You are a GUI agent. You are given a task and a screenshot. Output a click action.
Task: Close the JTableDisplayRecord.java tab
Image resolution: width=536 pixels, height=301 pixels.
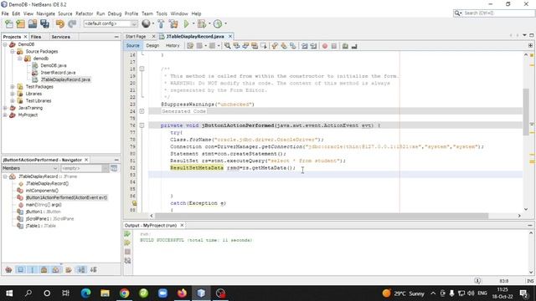point(230,36)
